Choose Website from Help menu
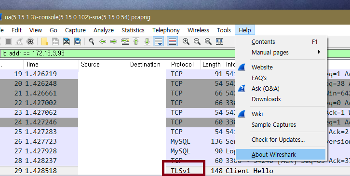The image size is (350, 176). tap(281, 67)
